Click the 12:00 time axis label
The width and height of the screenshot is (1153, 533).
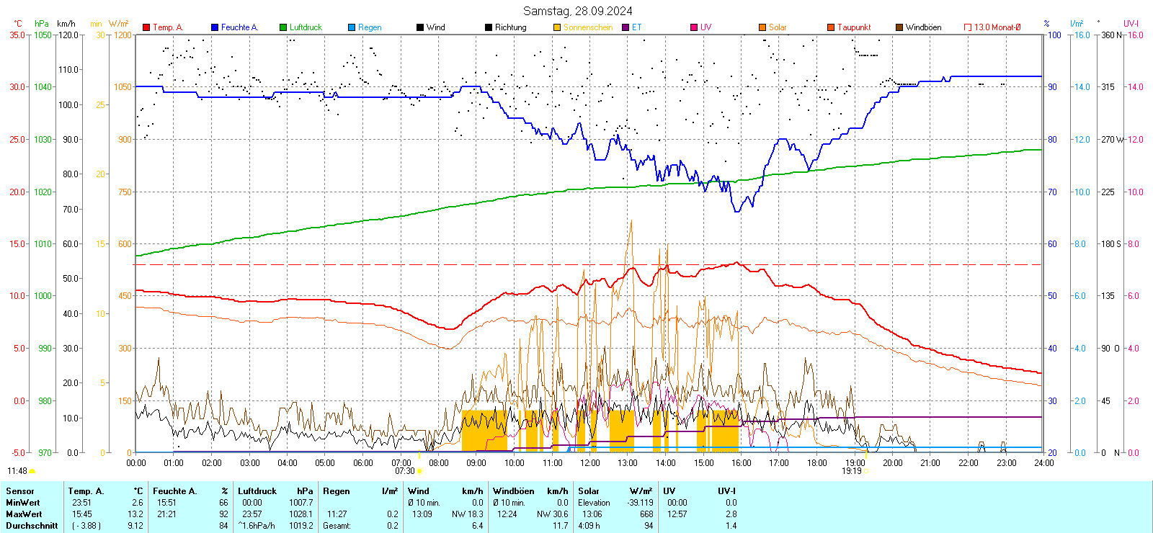tap(589, 463)
